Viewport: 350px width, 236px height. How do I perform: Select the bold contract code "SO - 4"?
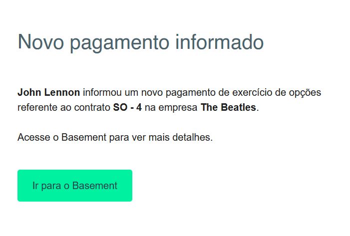click(x=127, y=107)
